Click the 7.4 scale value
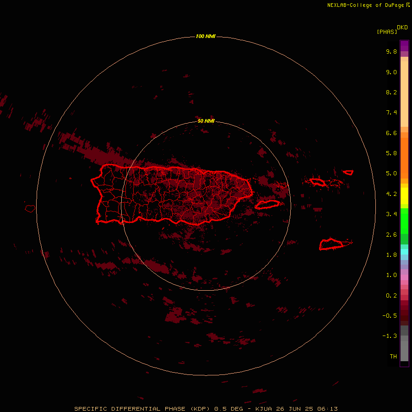 tap(391, 113)
